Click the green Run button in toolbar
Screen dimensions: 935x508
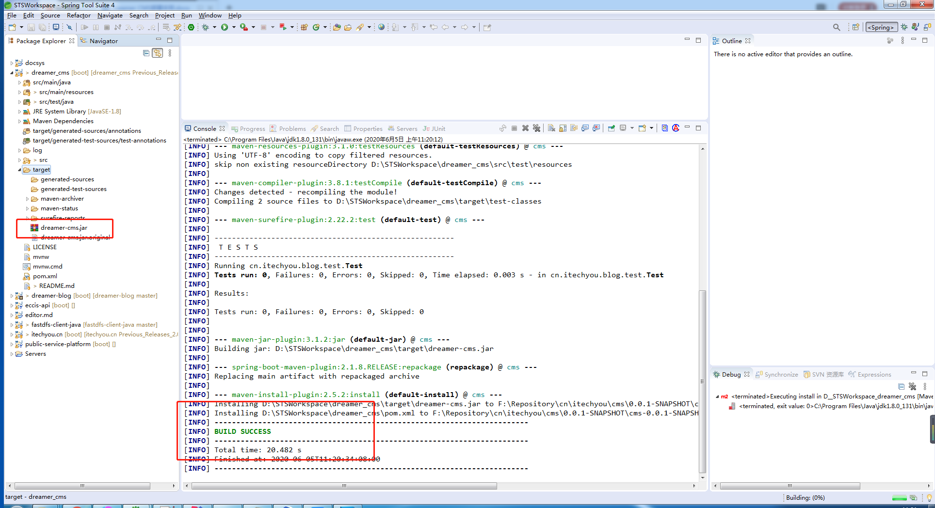pos(225,27)
